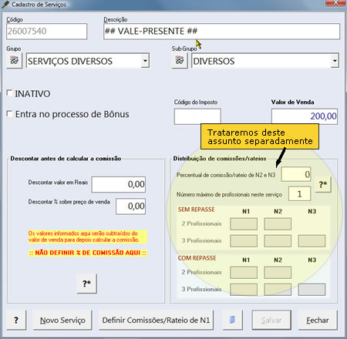Click the Descrição field with VALE-PRESENTE
This screenshot has width=347, height=339.
click(221, 32)
